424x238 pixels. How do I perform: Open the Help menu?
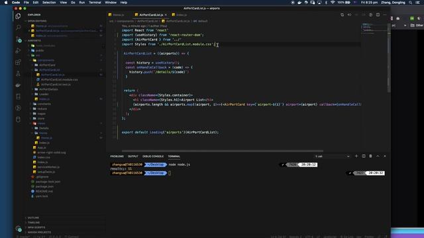pyautogui.click(x=124, y=3)
